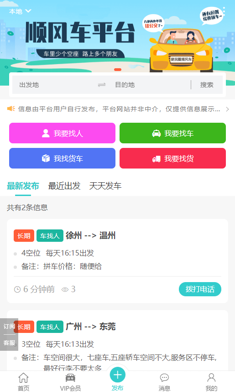Choose the 我要找货 red button
The image size is (235, 392).
(172, 158)
